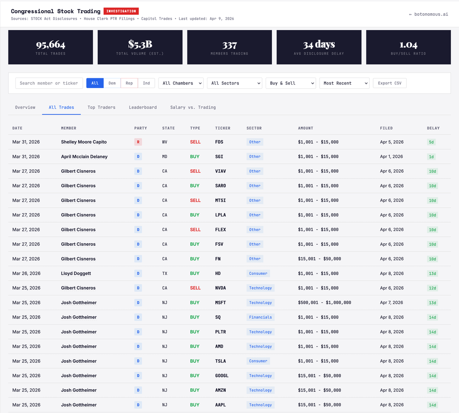Click the 5d delay badge

pyautogui.click(x=431, y=142)
